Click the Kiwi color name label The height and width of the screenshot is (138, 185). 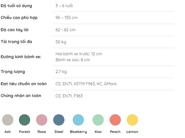pyautogui.click(x=98, y=132)
